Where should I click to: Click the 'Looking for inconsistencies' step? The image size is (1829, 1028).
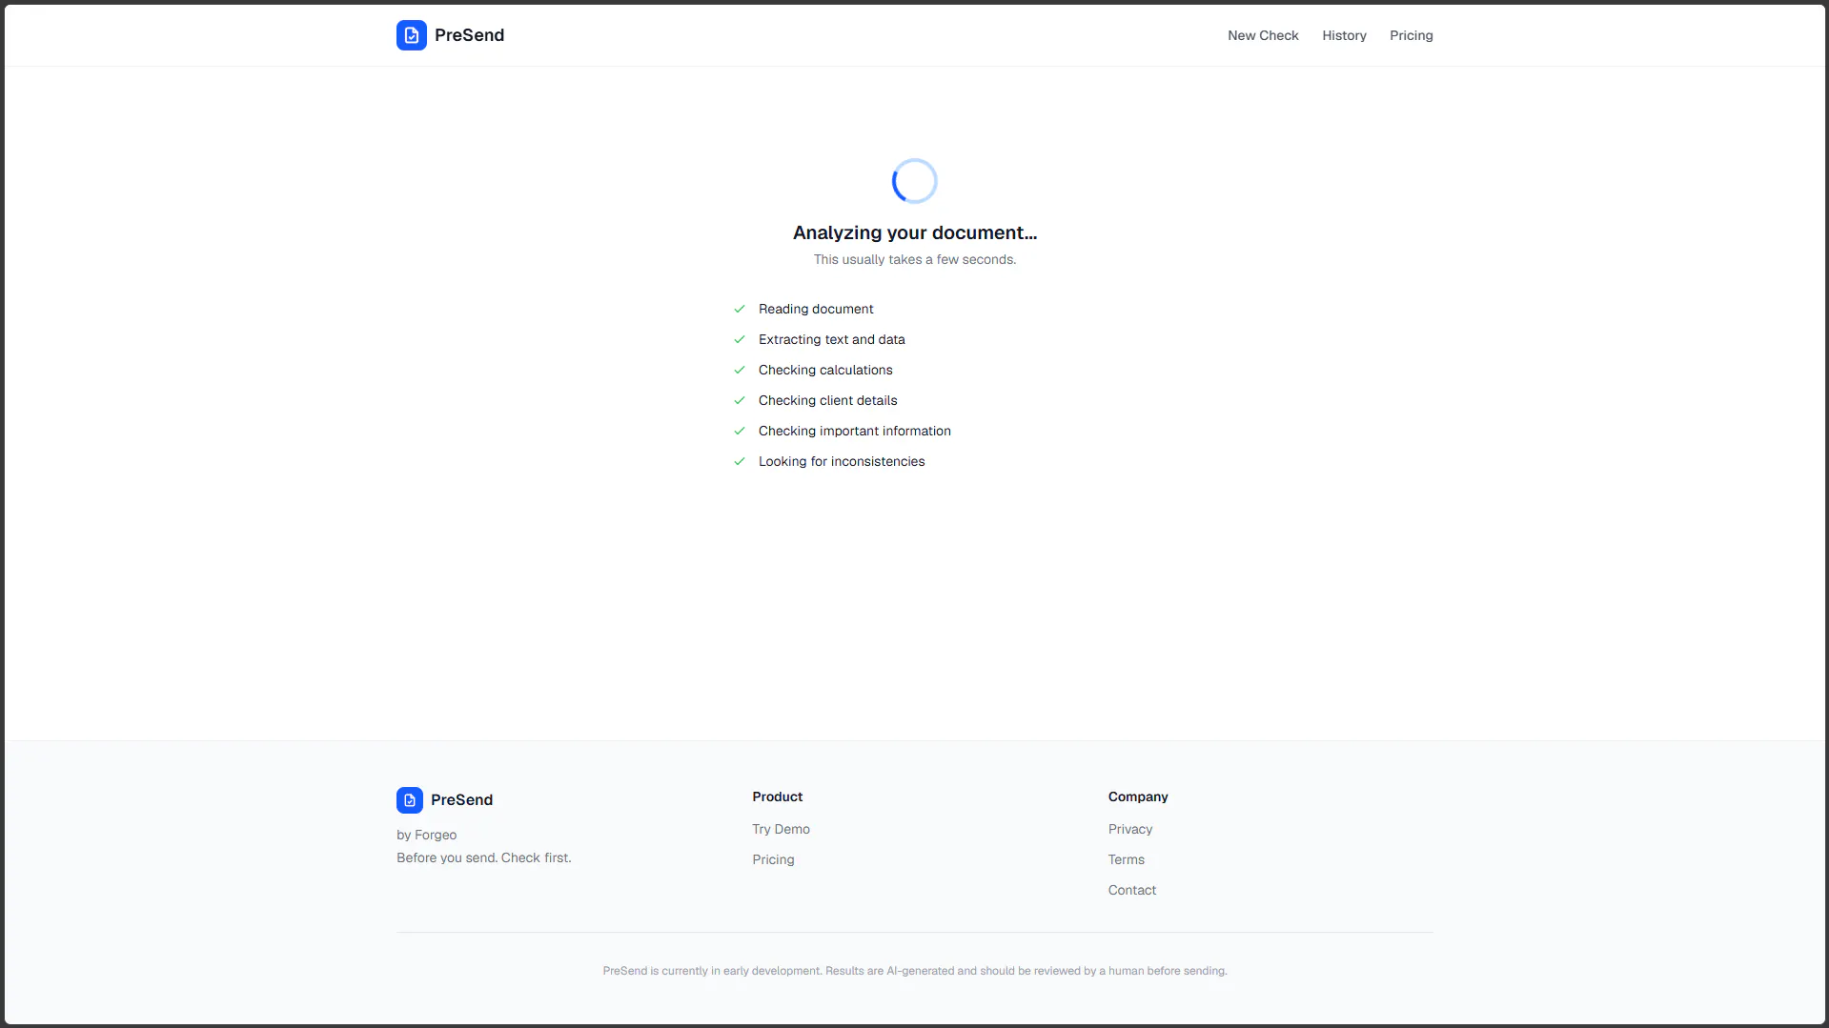pyautogui.click(x=842, y=461)
